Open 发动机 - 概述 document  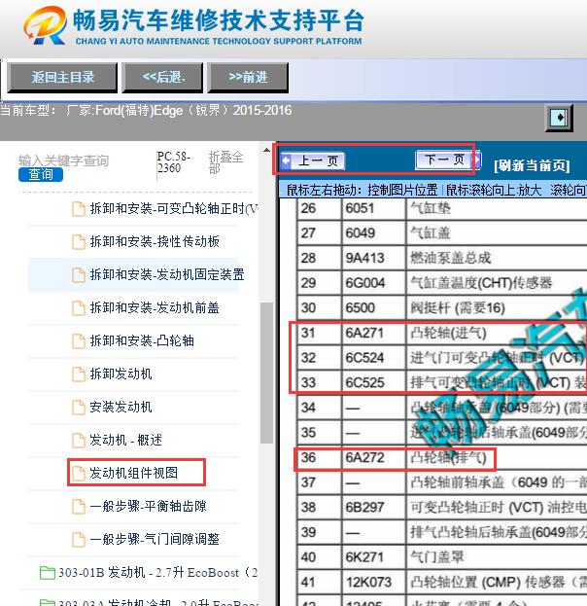pos(125,440)
